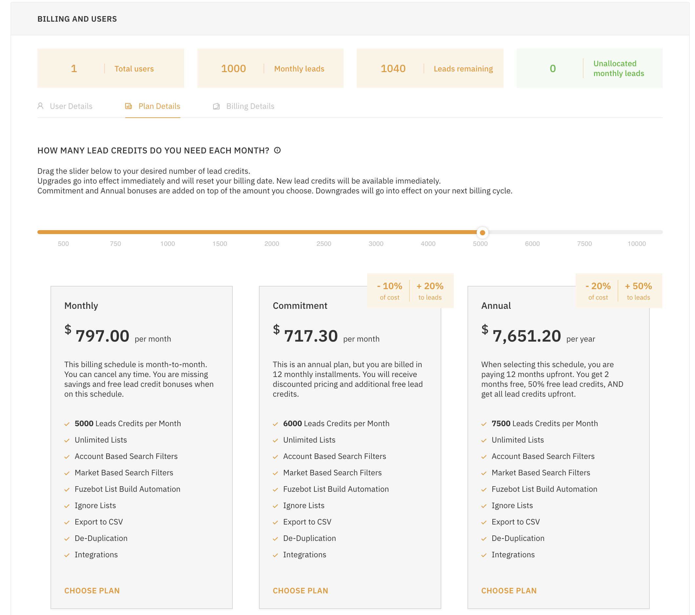Set slider to the 500 mark
The width and height of the screenshot is (695, 615).
pyautogui.click(x=63, y=244)
